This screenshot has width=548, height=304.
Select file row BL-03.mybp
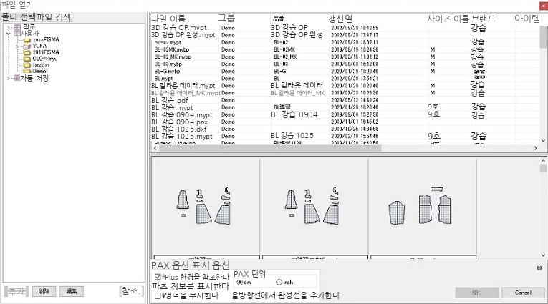coord(345,64)
